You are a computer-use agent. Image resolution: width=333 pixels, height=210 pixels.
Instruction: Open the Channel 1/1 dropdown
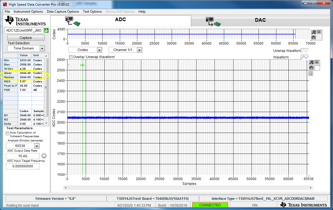(x=139, y=50)
